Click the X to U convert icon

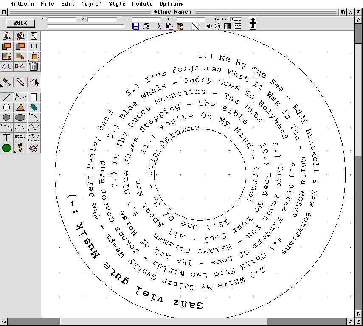[x=7, y=67]
